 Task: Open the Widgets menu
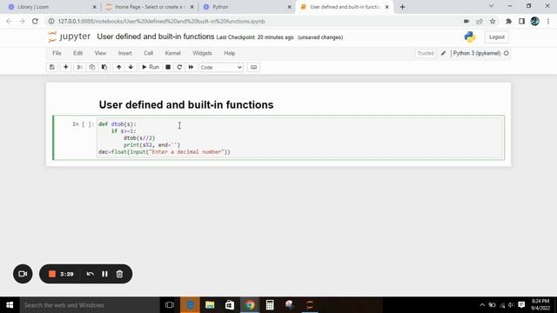tap(202, 53)
